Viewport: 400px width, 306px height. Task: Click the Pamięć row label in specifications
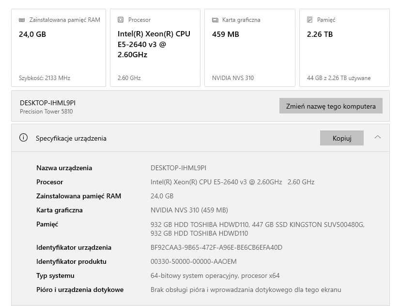click(x=47, y=224)
